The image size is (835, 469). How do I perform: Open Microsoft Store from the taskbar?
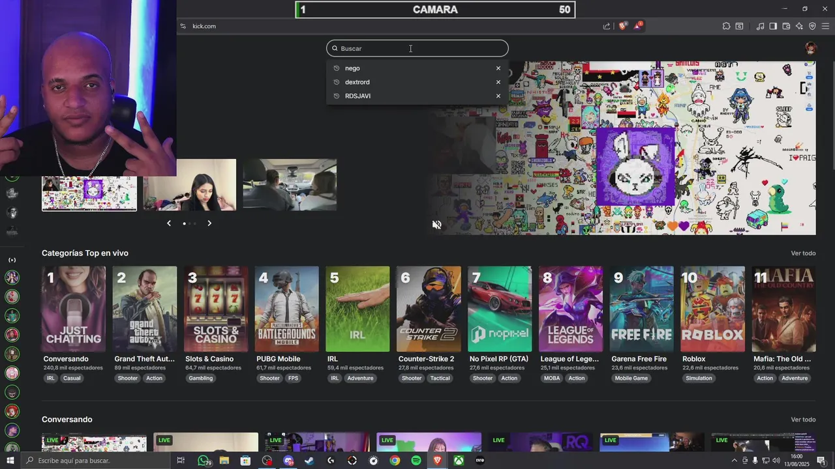point(245,461)
